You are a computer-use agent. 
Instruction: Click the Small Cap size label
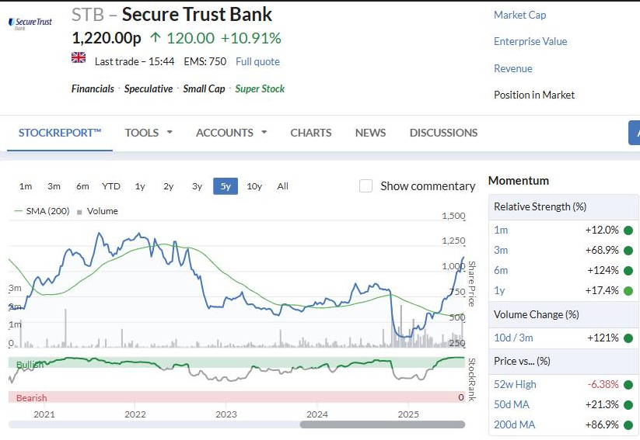click(x=204, y=88)
